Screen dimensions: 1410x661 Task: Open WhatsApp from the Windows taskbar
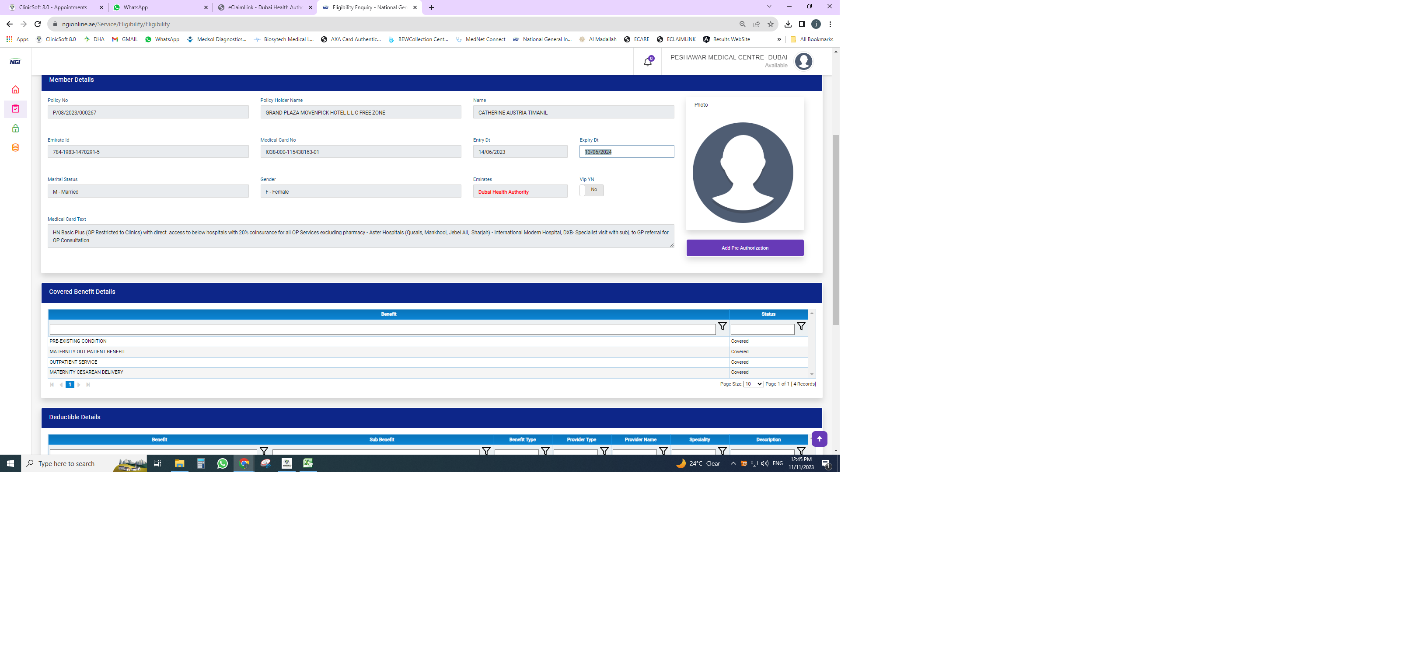click(222, 463)
